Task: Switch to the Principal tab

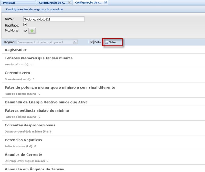Action: (9, 3)
